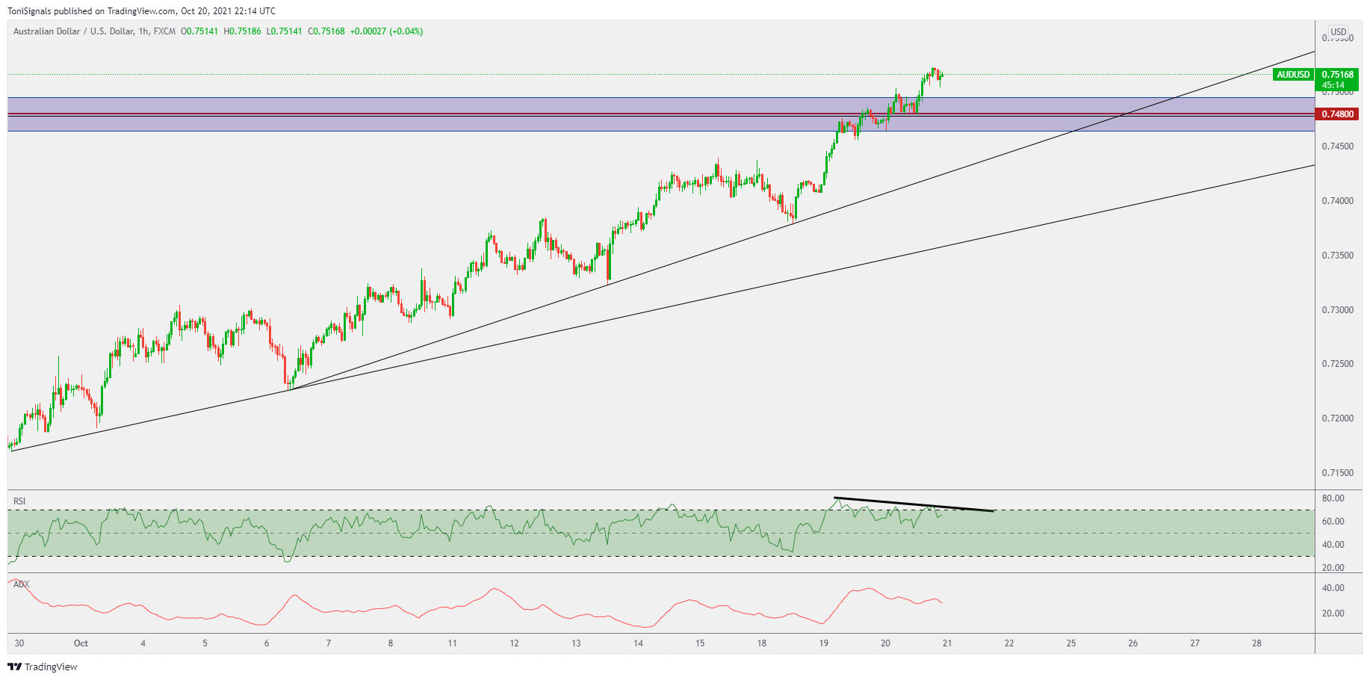This screenshot has width=1370, height=680.
Task: Click the +0.00027 (+0.04%) change value
Action: (386, 31)
